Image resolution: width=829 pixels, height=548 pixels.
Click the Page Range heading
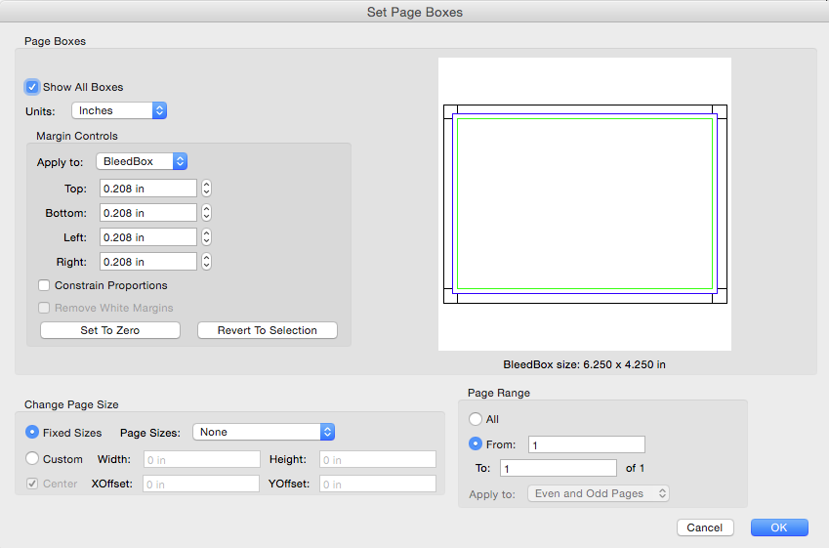tap(499, 393)
